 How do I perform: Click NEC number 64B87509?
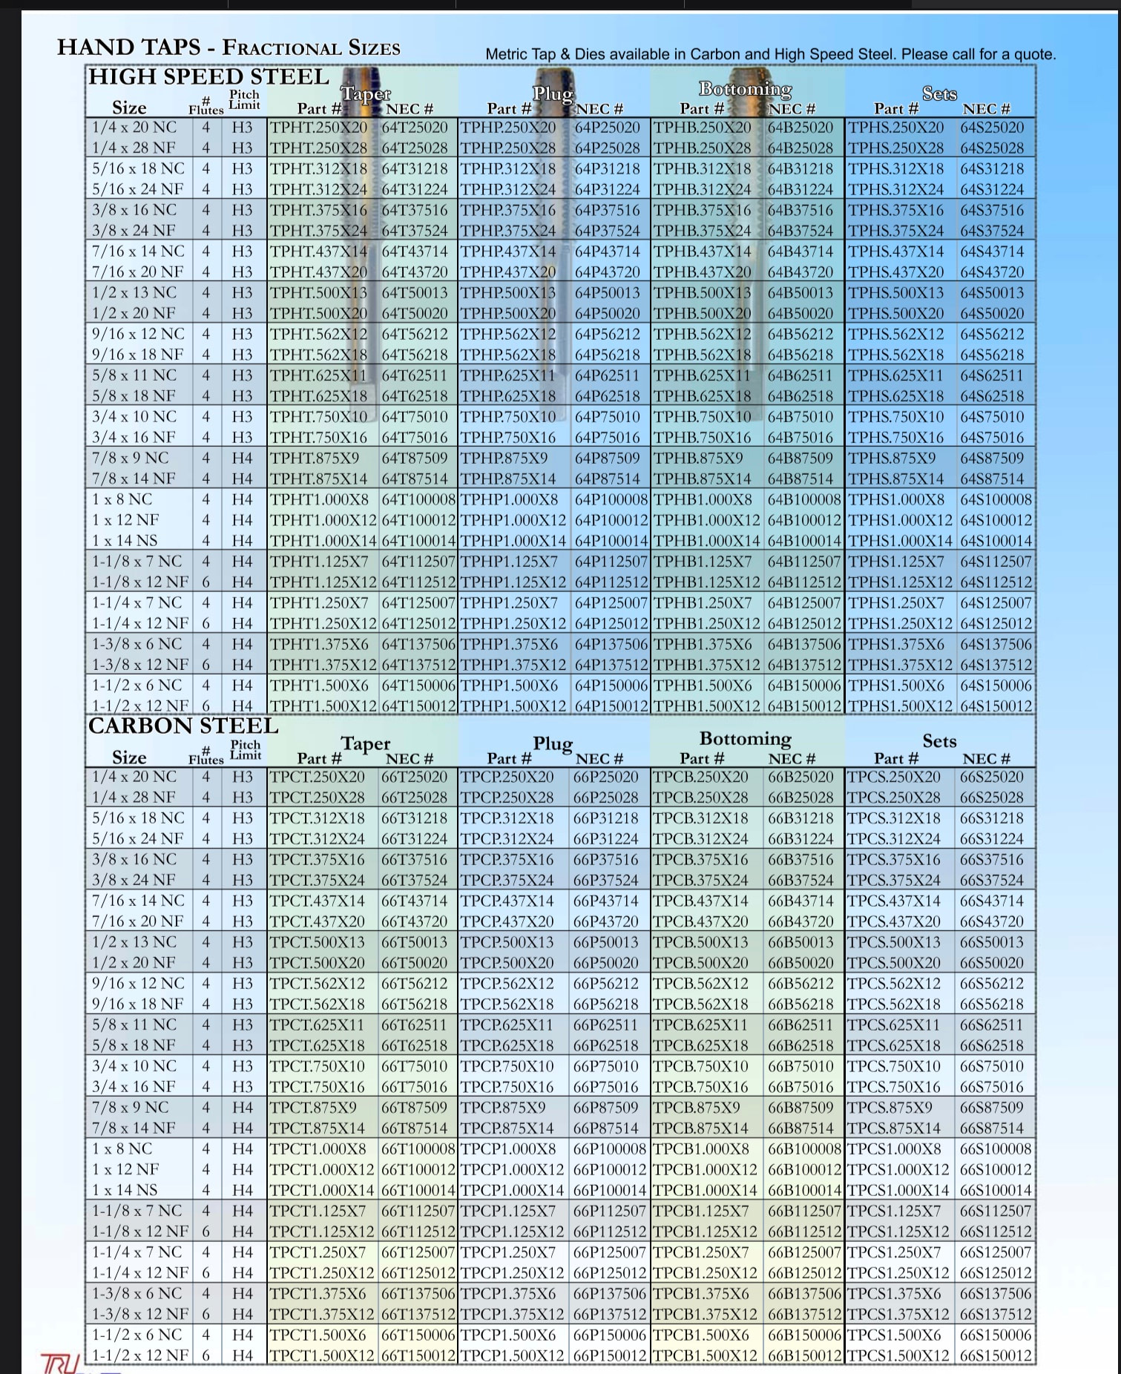(x=801, y=458)
